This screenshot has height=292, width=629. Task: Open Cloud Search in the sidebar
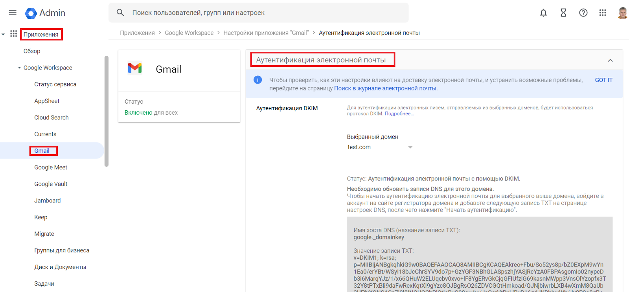[x=51, y=117]
